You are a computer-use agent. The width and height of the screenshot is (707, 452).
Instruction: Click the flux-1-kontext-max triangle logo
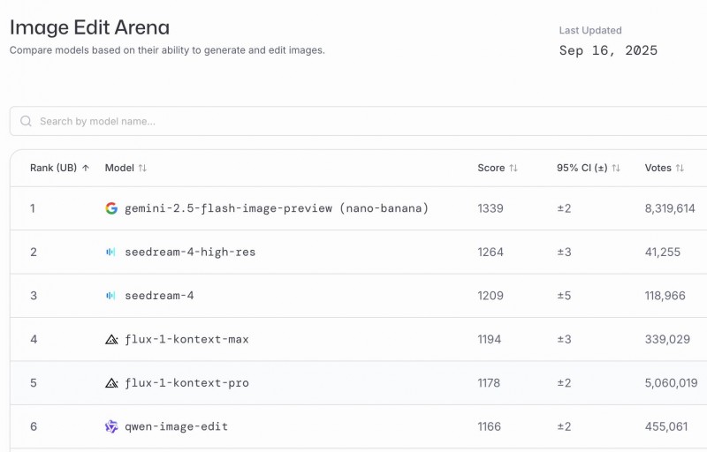pos(111,339)
